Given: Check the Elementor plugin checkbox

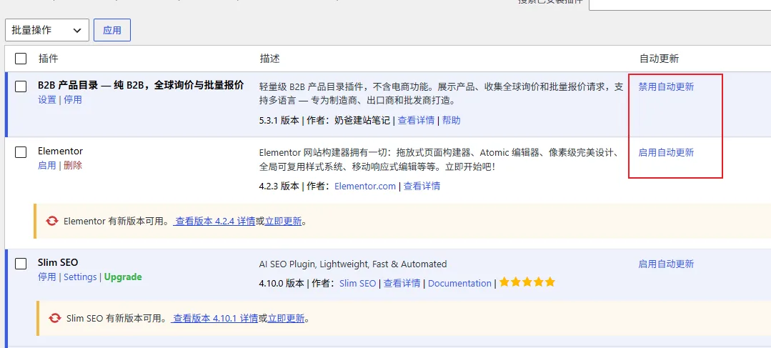Looking at the screenshot, I should coord(21,152).
